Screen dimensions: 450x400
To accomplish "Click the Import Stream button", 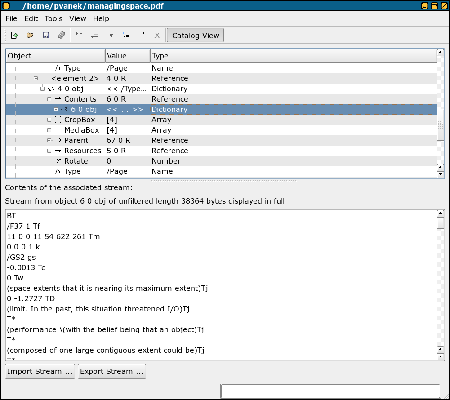I will pos(40,371).
